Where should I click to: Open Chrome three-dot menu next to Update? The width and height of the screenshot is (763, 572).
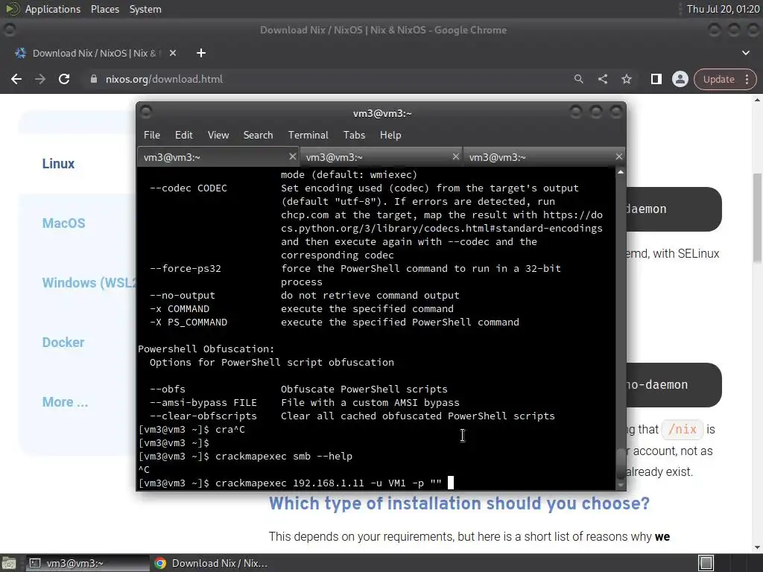pos(747,79)
